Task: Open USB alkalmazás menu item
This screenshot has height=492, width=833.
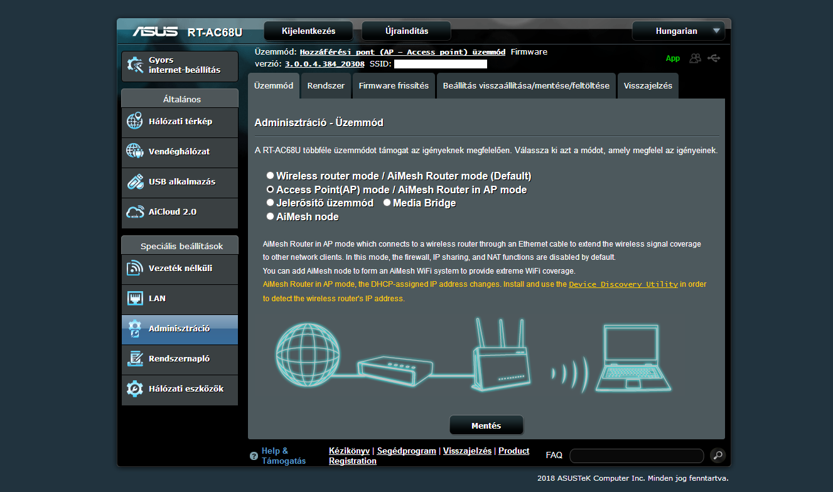Action: click(x=180, y=182)
